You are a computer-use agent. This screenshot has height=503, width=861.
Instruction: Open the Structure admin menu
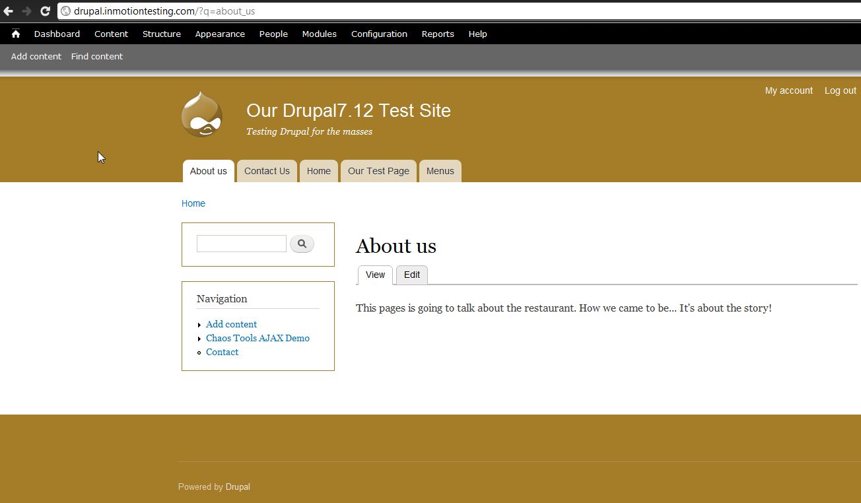(161, 34)
